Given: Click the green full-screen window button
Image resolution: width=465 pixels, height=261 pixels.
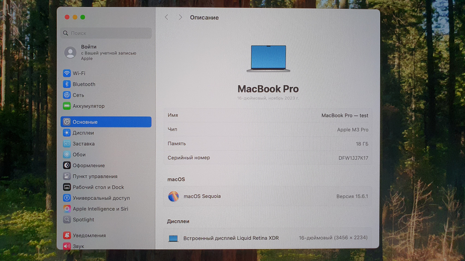Looking at the screenshot, I should (x=83, y=17).
